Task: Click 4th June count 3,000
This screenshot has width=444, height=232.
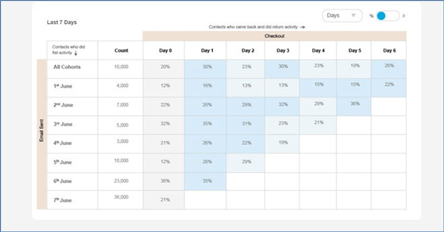Action: (x=122, y=141)
